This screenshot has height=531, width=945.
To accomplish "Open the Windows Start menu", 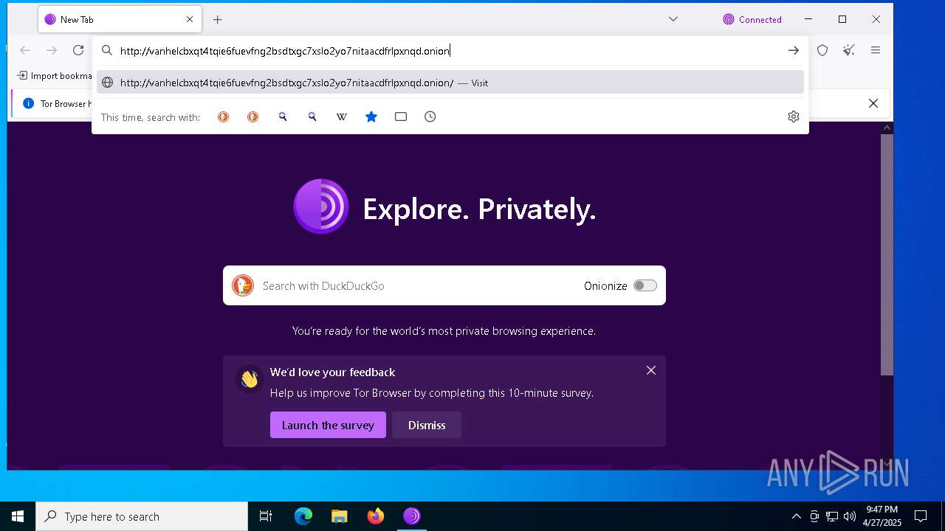I will pos(18,516).
